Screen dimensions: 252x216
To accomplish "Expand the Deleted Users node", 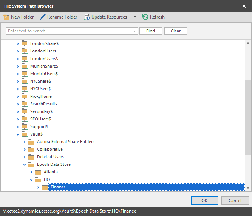I will (x=25, y=157).
